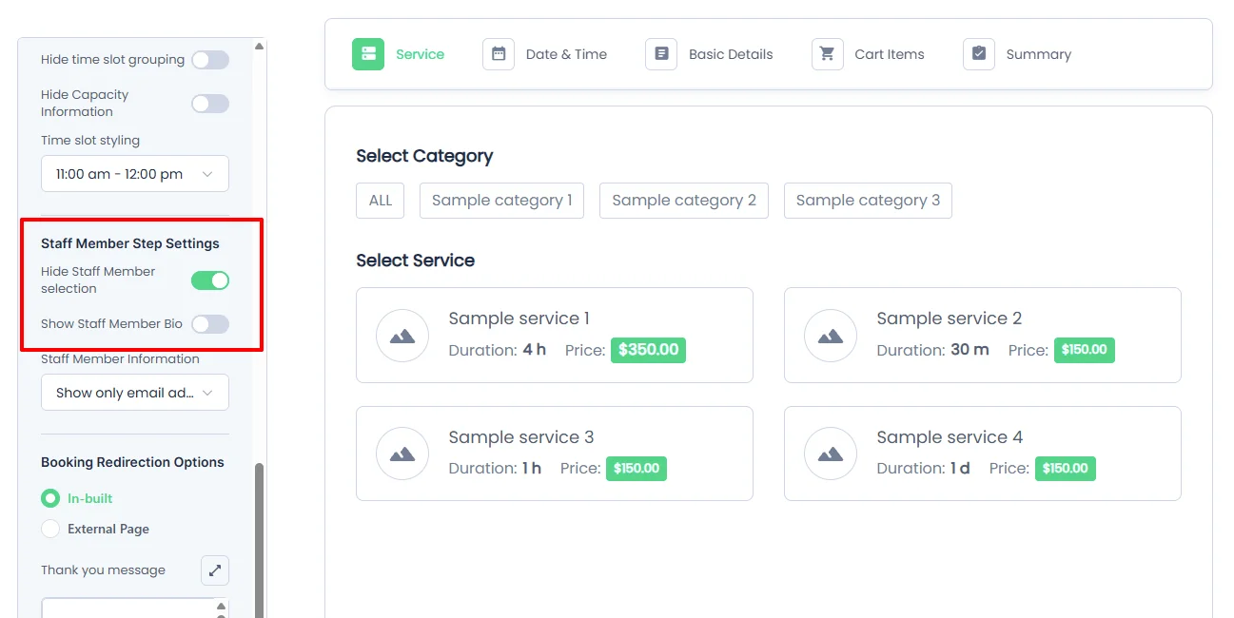The height and width of the screenshot is (618, 1234).
Task: Filter services by ALL categories
Action: 381,201
